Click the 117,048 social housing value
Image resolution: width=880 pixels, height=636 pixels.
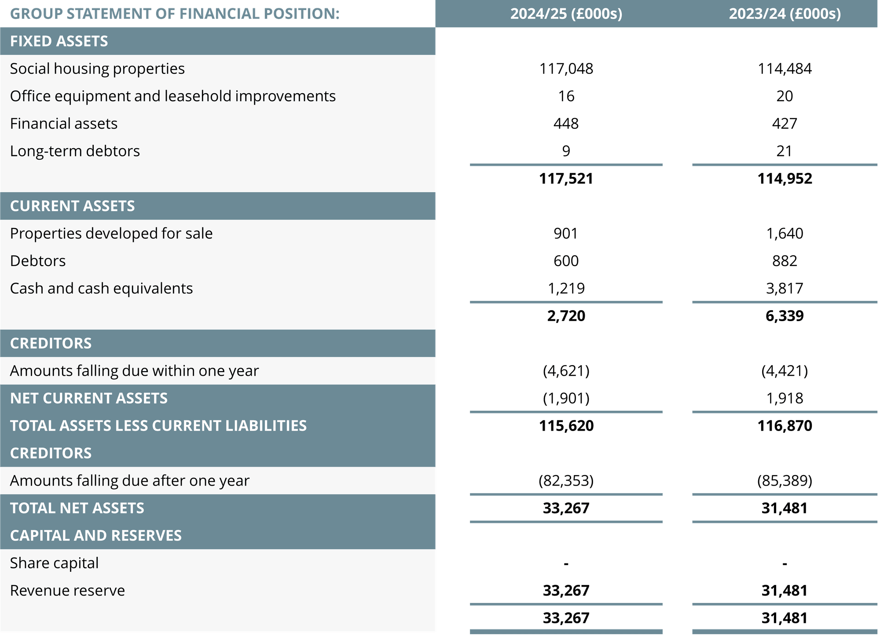[566, 69]
